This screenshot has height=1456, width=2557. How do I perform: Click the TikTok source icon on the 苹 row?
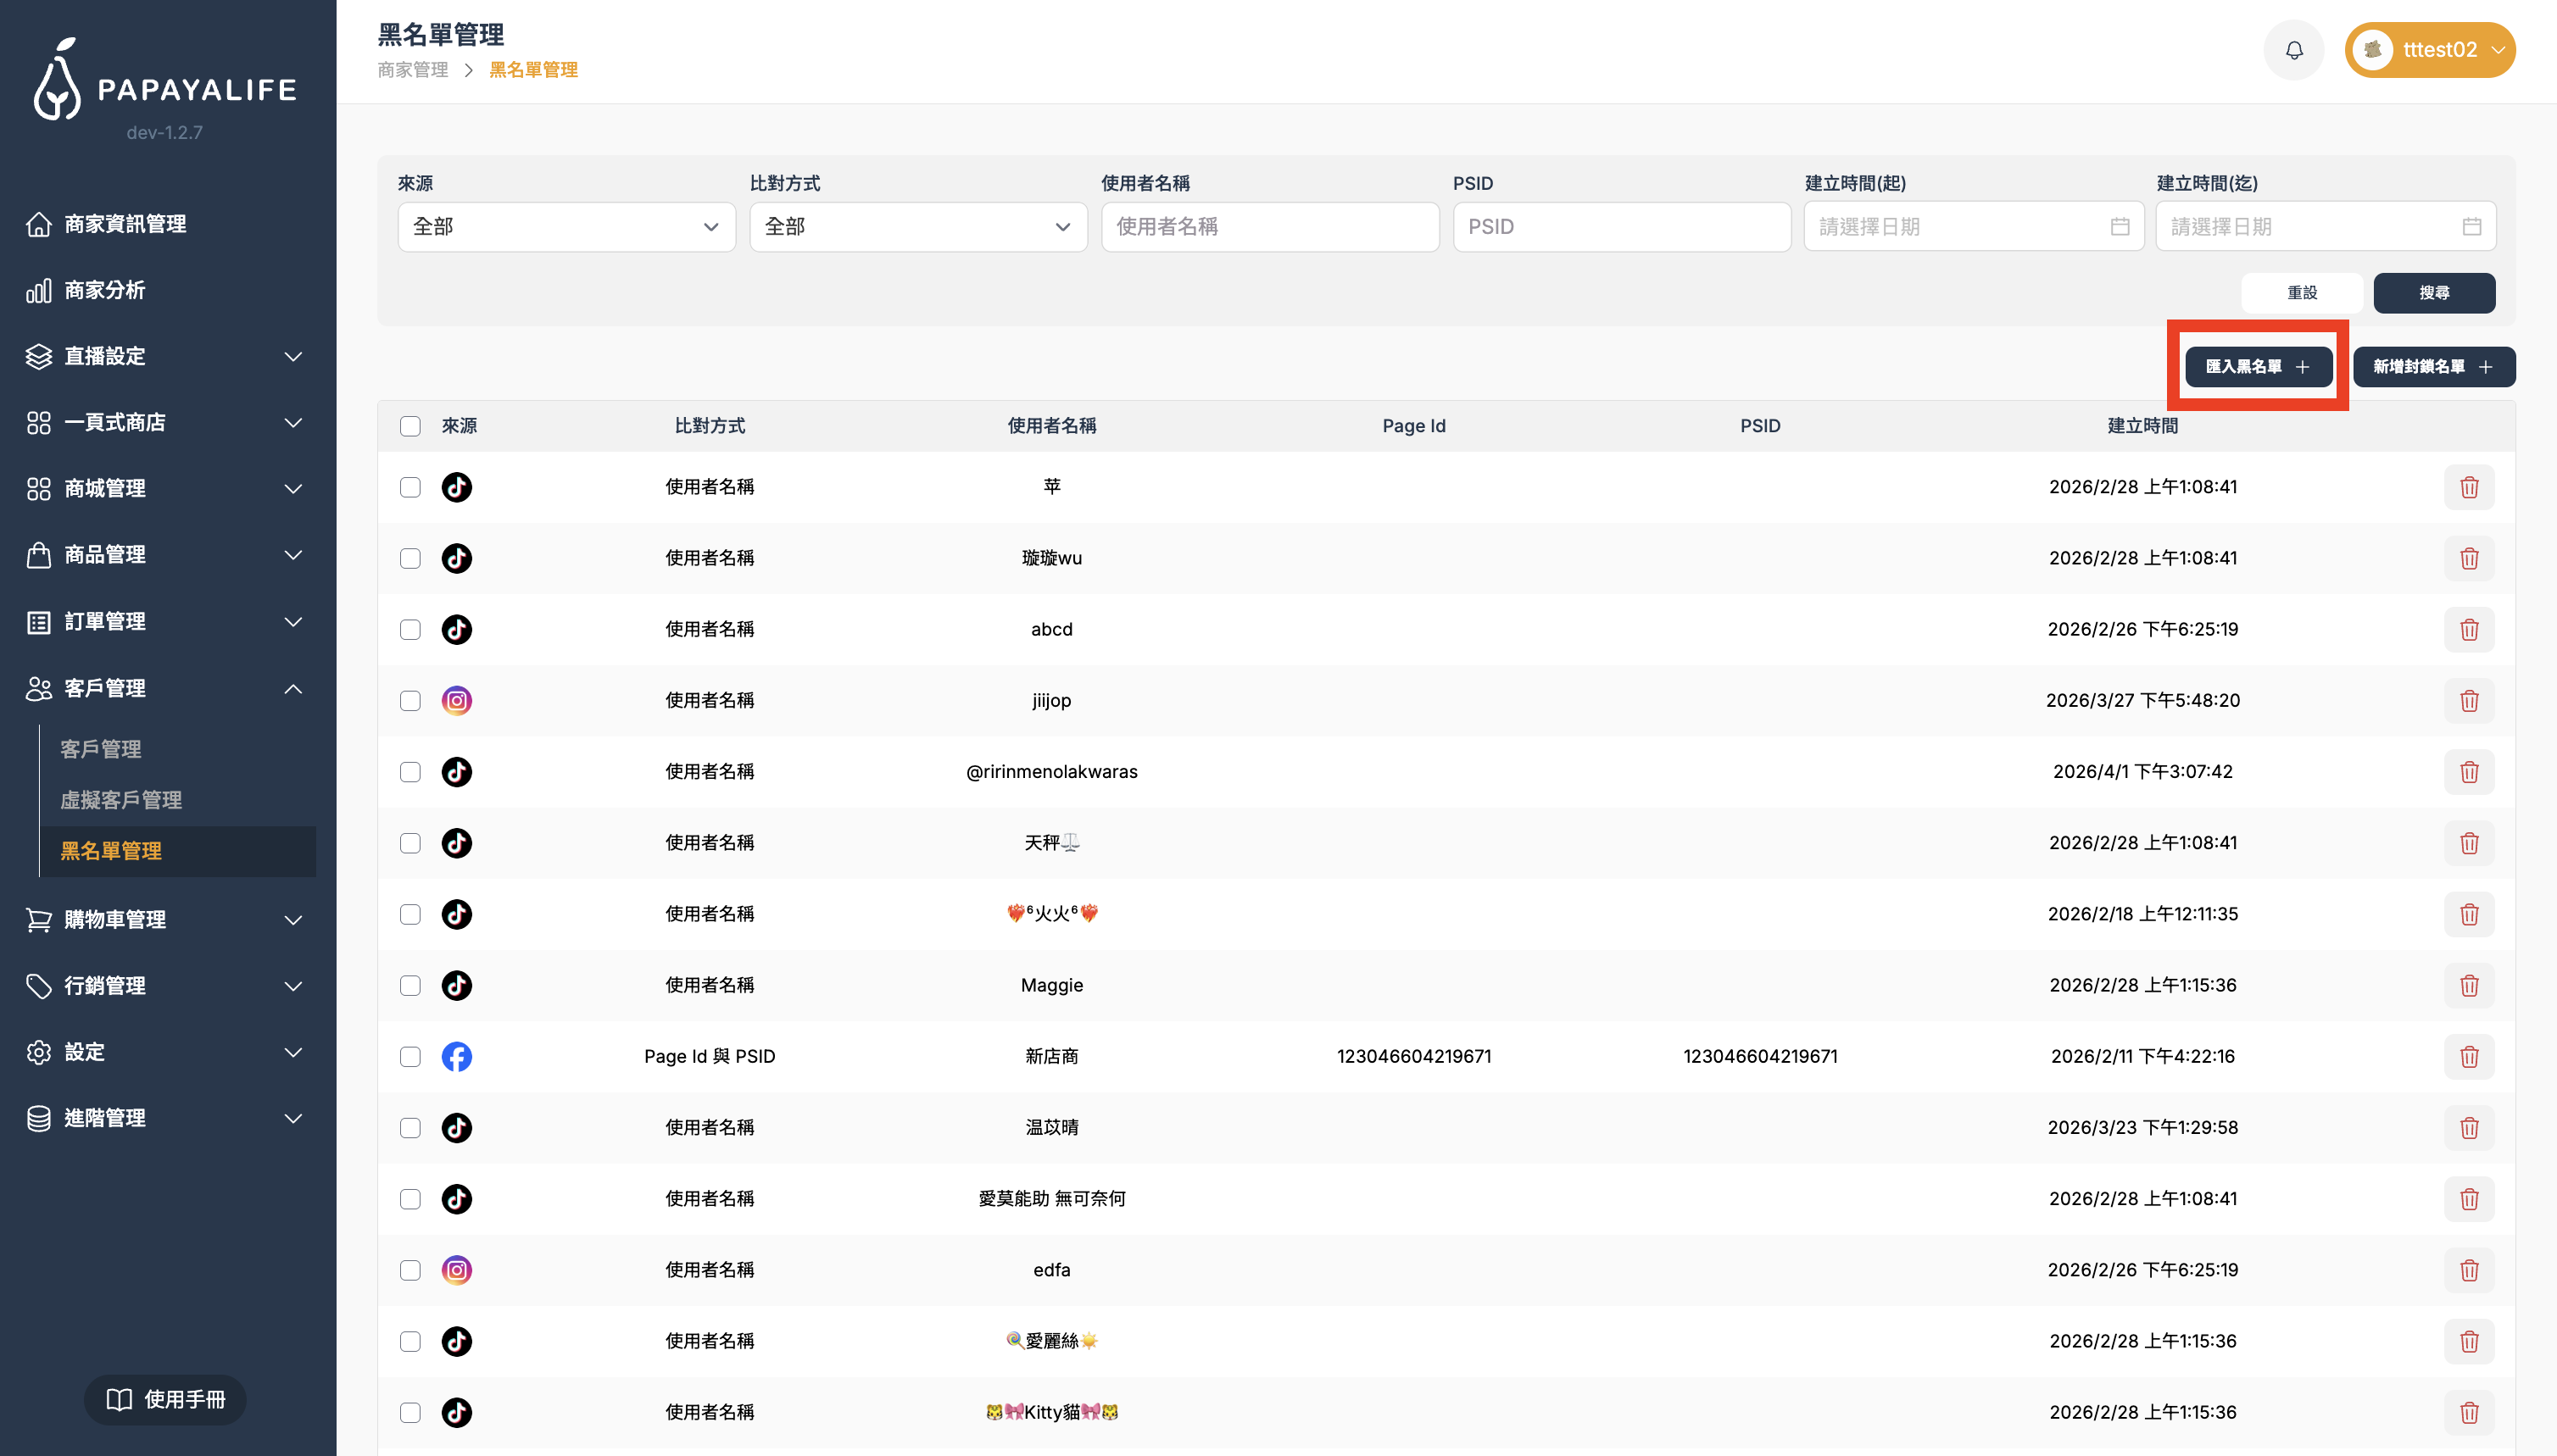pyautogui.click(x=457, y=487)
